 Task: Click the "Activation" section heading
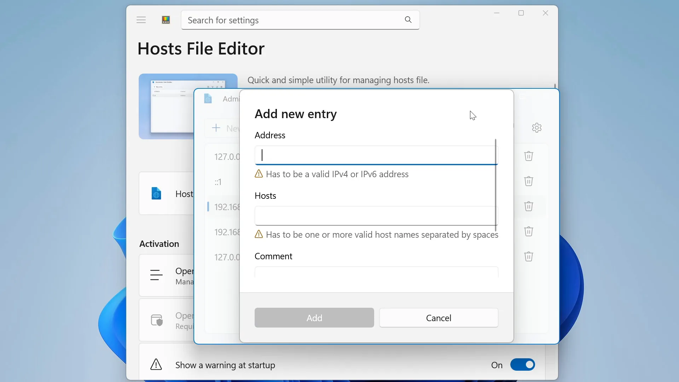coord(159,244)
